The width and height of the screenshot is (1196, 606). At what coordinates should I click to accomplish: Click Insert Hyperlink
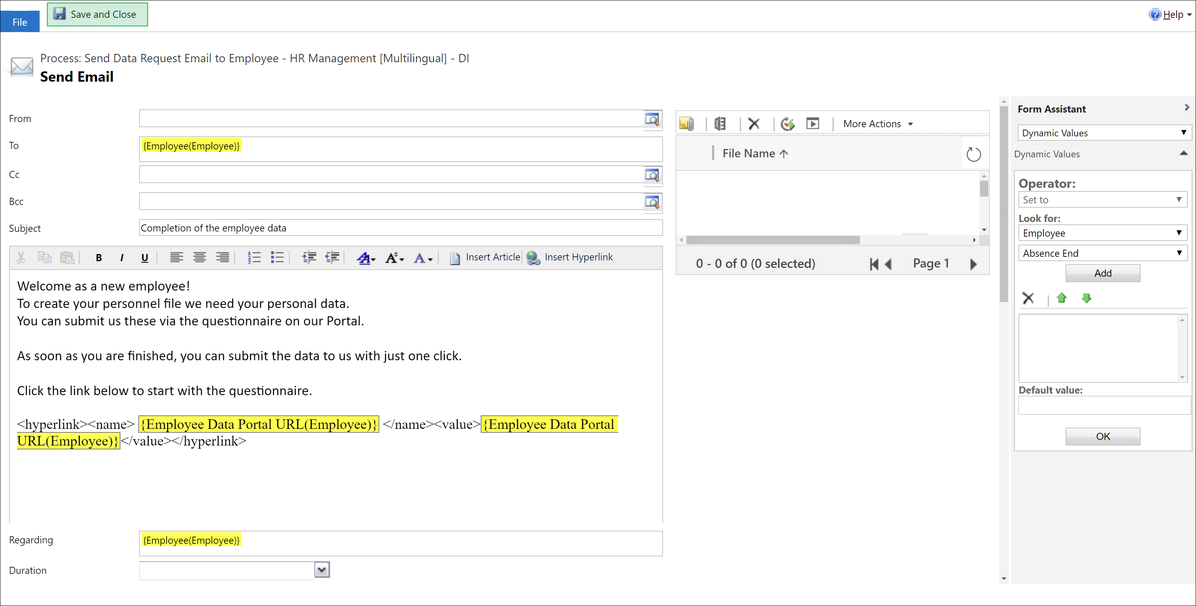[570, 257]
